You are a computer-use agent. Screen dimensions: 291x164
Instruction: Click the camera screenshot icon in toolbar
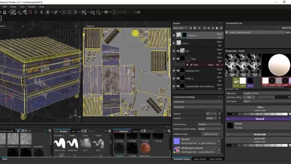click(x=106, y=12)
